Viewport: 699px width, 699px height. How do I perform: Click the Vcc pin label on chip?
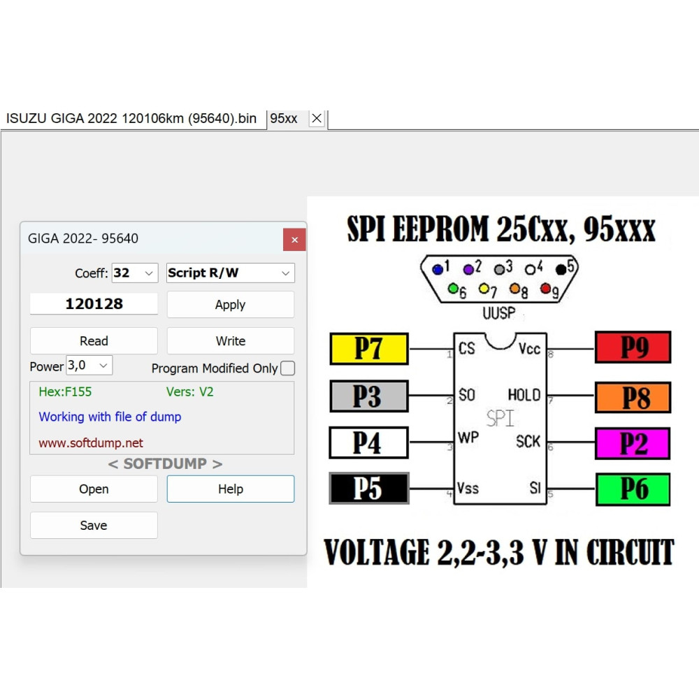[x=529, y=349]
